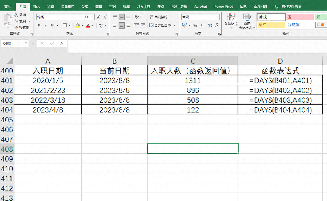Image resolution: width=327 pixels, height=201 pixels.
Task: Click the Copy (复制) icon
Action: 16,21
